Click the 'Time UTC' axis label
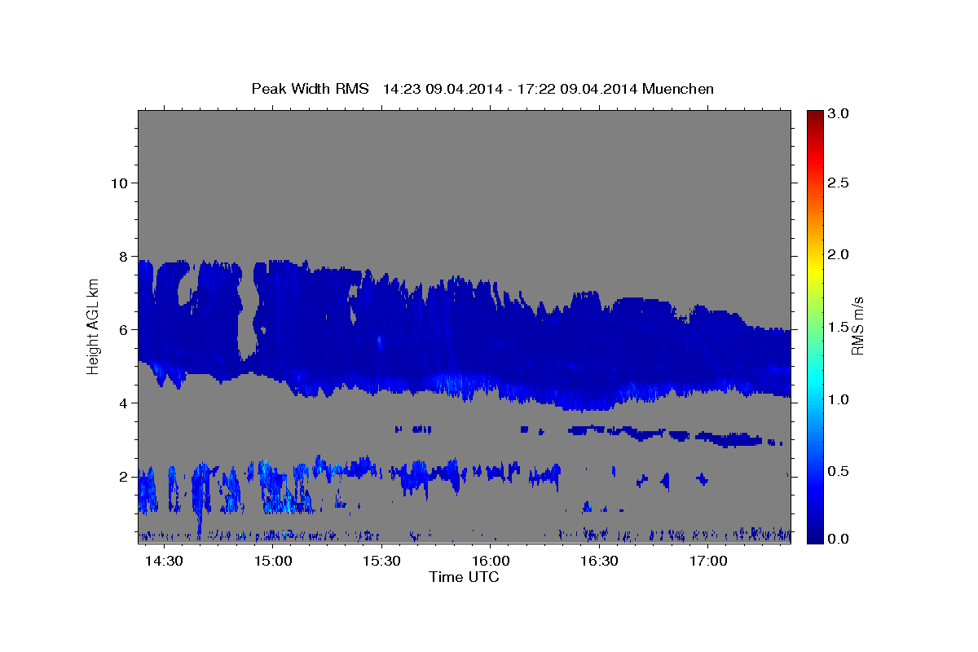978x652 pixels. [x=464, y=577]
